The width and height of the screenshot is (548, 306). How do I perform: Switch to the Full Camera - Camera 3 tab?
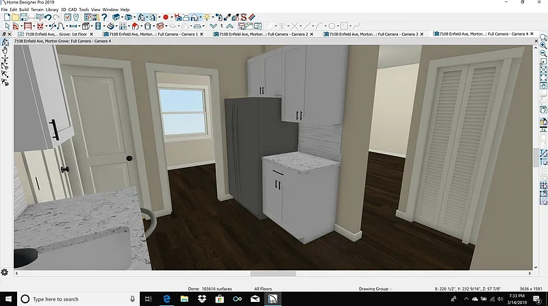click(370, 34)
